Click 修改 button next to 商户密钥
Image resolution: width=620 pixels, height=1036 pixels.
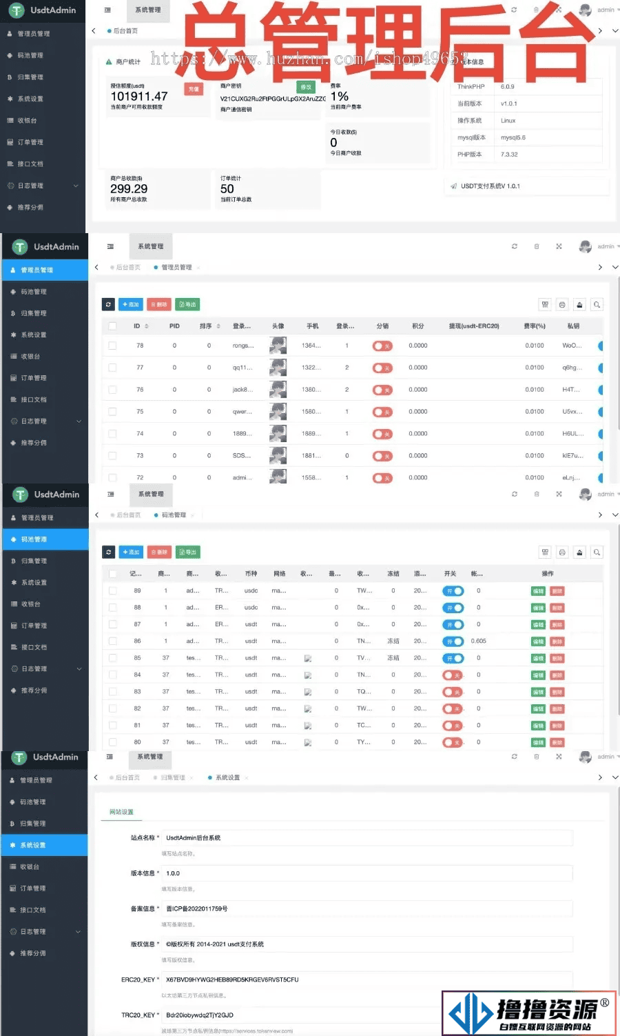(306, 87)
